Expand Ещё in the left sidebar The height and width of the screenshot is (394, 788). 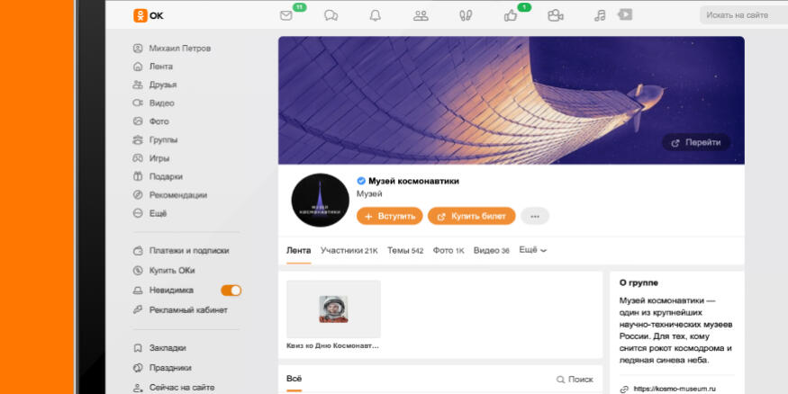(x=149, y=213)
